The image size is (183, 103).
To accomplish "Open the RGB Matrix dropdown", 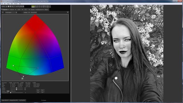I will point(11,12).
